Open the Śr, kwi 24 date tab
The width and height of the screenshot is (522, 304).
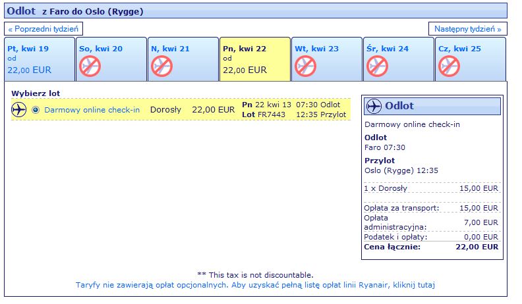coord(399,59)
